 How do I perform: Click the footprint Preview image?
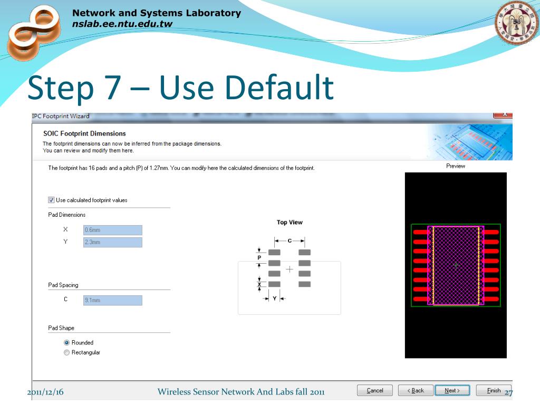click(x=456, y=265)
